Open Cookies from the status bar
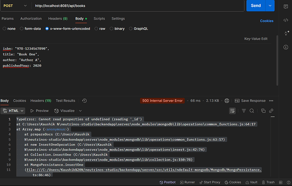 pyautogui.click(x=233, y=182)
